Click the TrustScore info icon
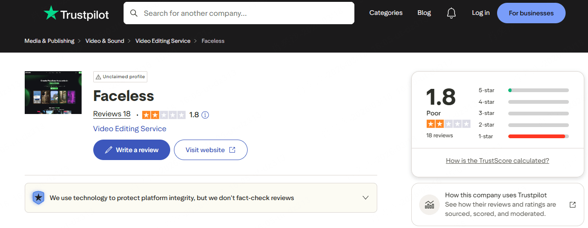Image resolution: width=588 pixels, height=228 pixels. tap(205, 114)
